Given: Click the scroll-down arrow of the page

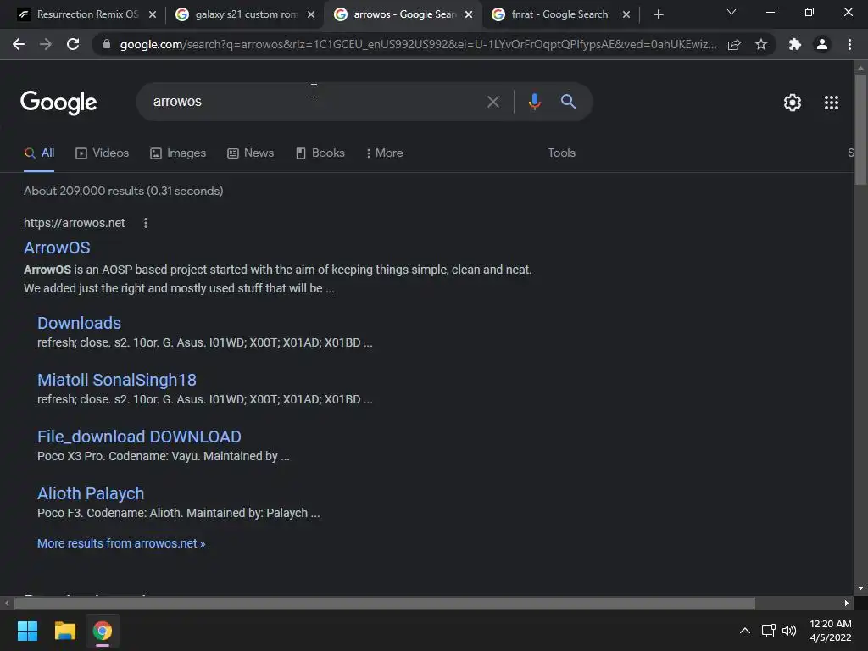Looking at the screenshot, I should click(x=860, y=588).
